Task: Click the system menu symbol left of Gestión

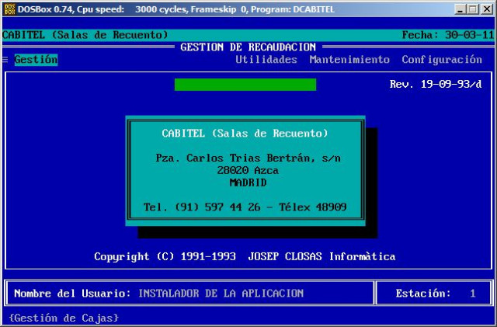Action: coord(5,60)
